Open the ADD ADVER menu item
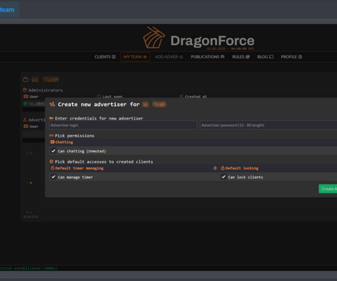 pyautogui.click(x=168, y=57)
